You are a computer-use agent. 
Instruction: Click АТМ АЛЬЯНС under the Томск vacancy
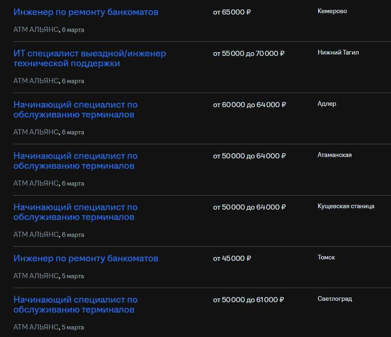point(36,276)
